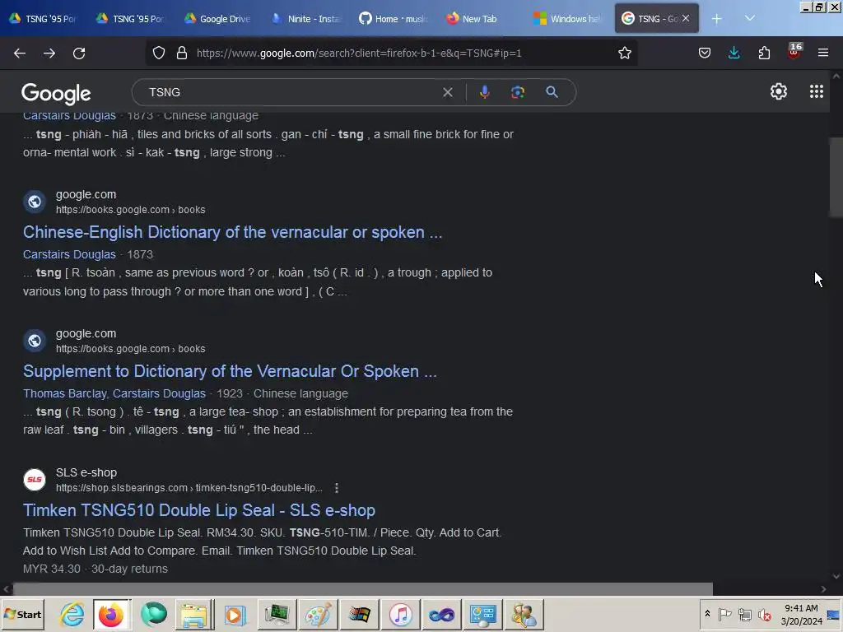The image size is (843, 632).
Task: Click the Firefox taskbar icon
Action: [111, 615]
